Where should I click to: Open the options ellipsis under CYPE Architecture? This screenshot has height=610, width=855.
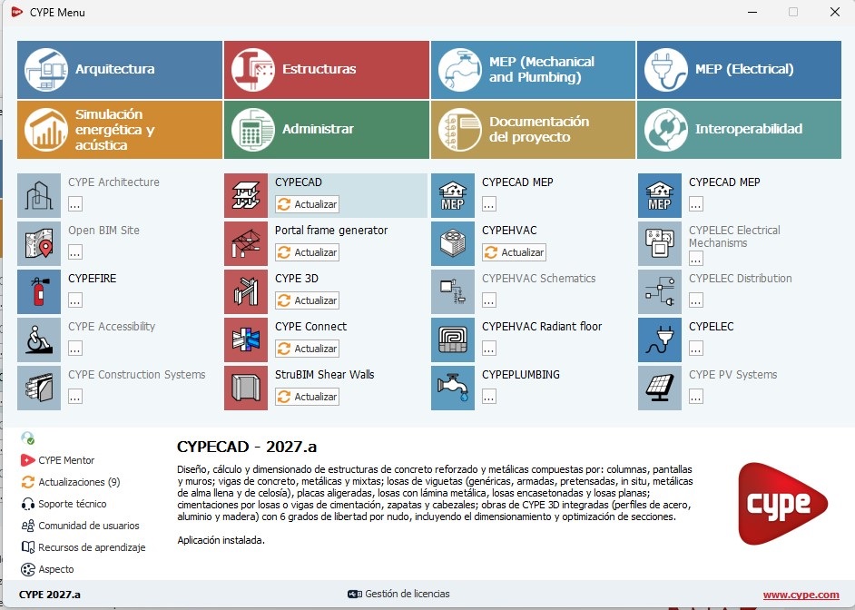tap(75, 204)
